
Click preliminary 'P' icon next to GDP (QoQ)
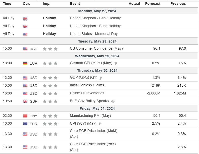point(101,78)
